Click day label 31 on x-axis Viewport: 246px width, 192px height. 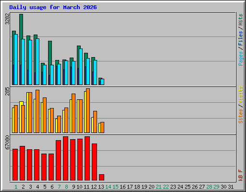(231, 187)
